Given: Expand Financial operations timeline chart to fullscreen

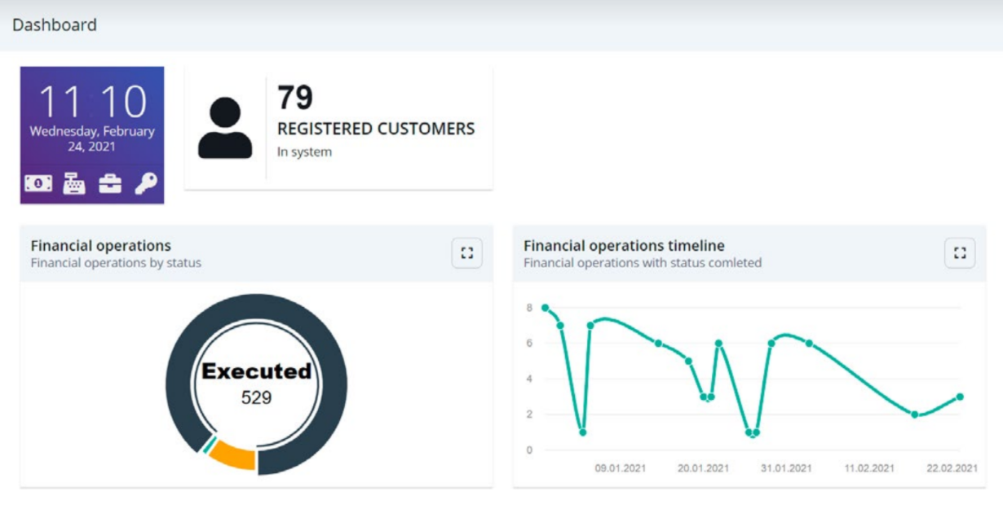Looking at the screenshot, I should pyautogui.click(x=960, y=253).
